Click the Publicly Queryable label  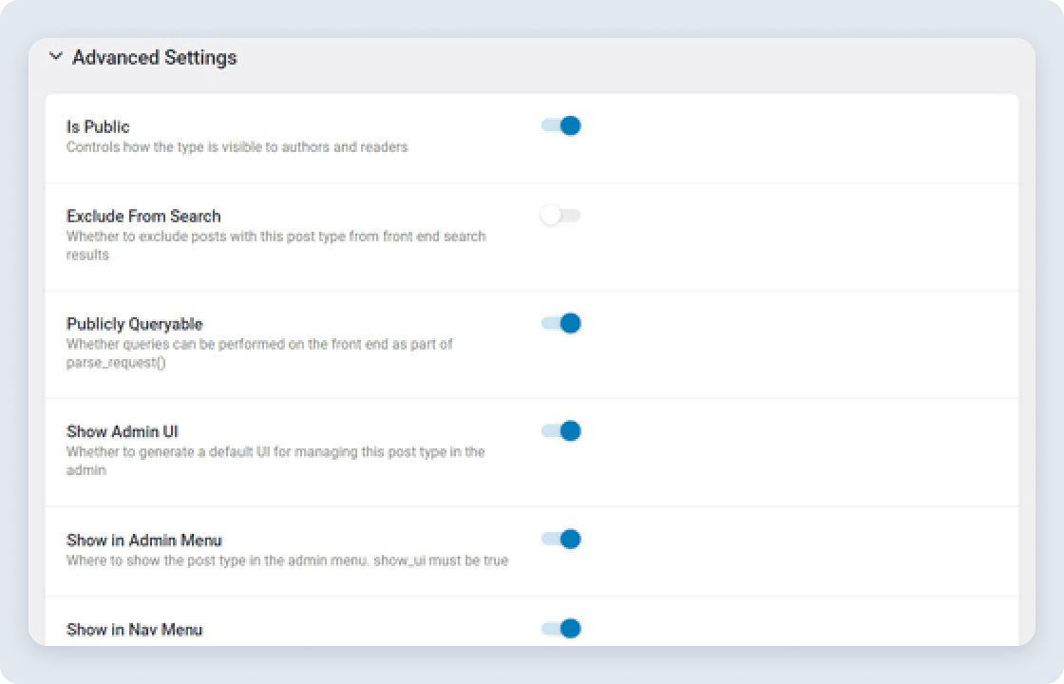[x=134, y=324]
